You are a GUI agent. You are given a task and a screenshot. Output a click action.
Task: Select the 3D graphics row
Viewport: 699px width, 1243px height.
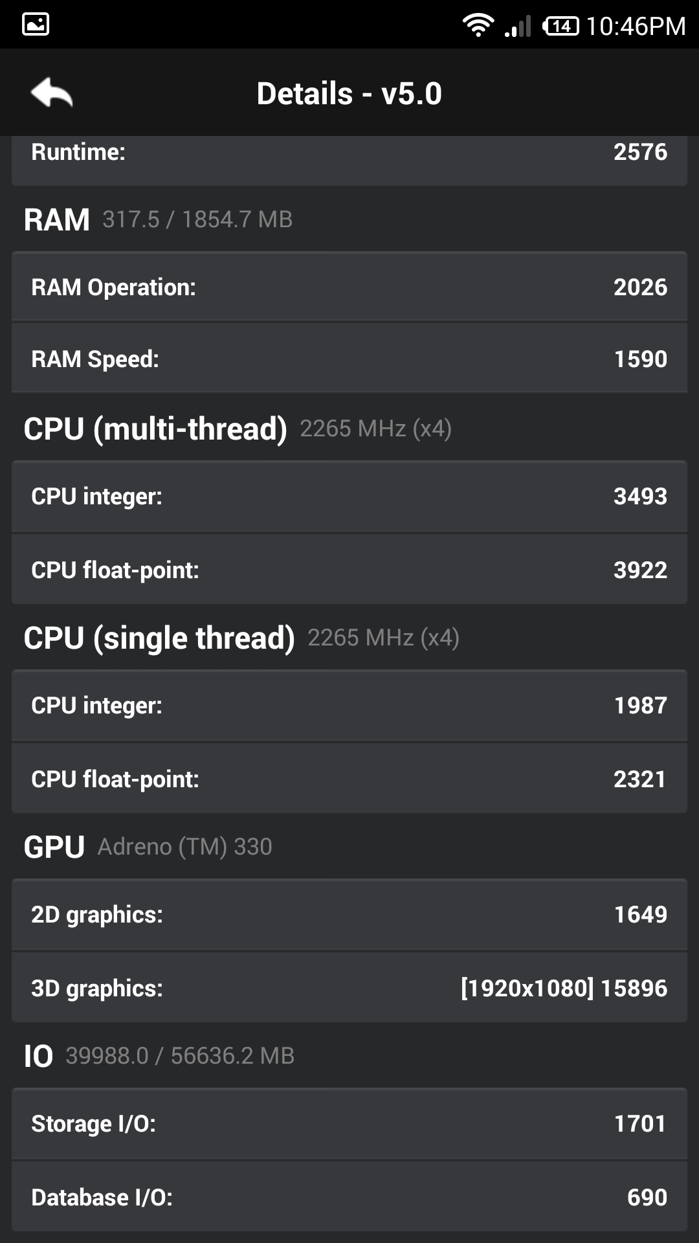click(349, 988)
